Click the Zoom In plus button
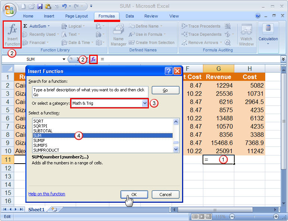Screen dimensions: 288x221 [276, 217]
